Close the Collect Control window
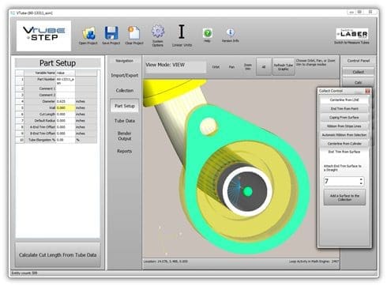387x286 pixels. coord(367,91)
